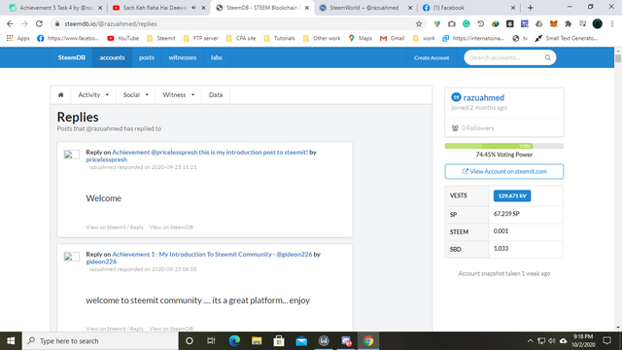
Task: Go back with browser back arrow
Action: click(x=10, y=23)
